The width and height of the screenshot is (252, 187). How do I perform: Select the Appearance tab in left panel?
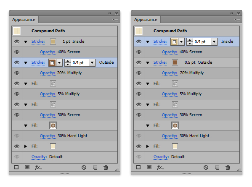[24, 20]
